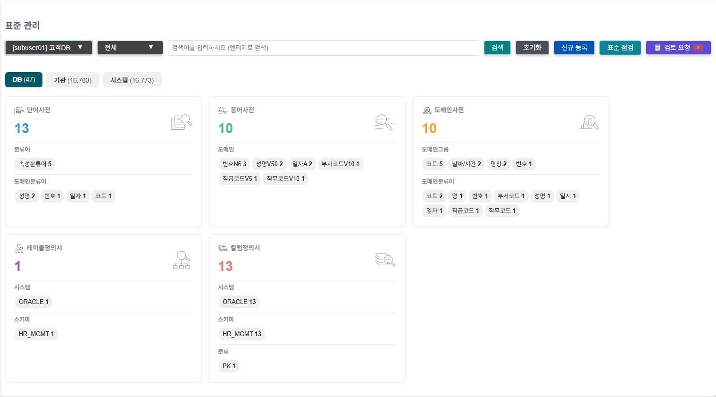Click the large 단어사전 magnifier illustration icon
This screenshot has width=716, height=397.
(182, 122)
